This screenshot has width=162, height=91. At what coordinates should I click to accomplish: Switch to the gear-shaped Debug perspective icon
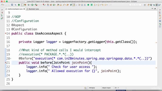[x=154, y=5]
